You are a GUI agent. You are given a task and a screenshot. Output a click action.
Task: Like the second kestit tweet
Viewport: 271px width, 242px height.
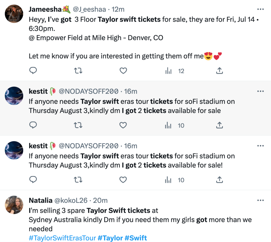pyautogui.click(x=123, y=180)
